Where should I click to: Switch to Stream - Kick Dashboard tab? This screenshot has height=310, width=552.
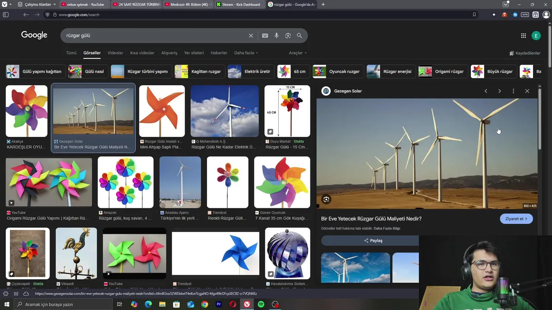pyautogui.click(x=240, y=4)
